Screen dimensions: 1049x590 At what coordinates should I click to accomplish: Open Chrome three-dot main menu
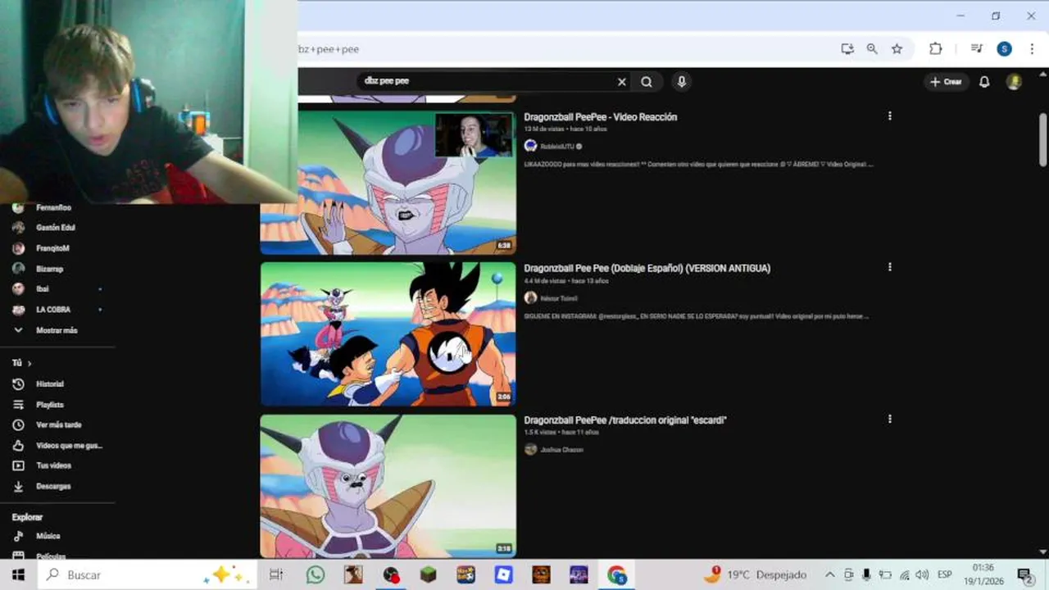coord(1032,49)
